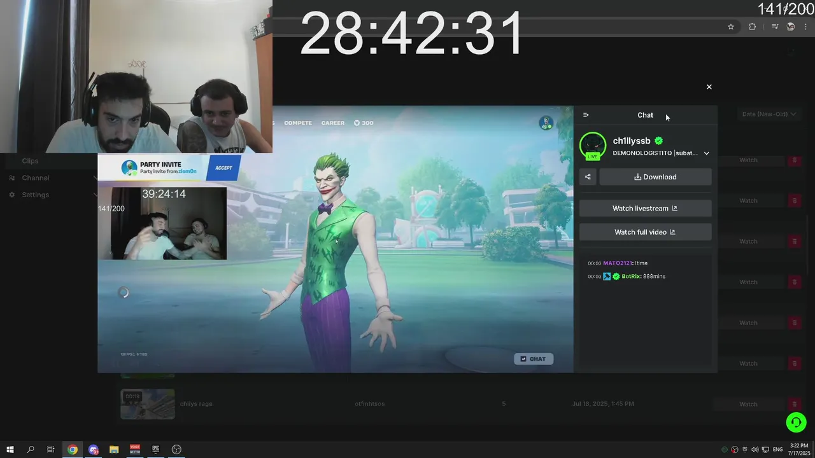
Task: Bookmark this page with the star icon
Action: point(731,27)
